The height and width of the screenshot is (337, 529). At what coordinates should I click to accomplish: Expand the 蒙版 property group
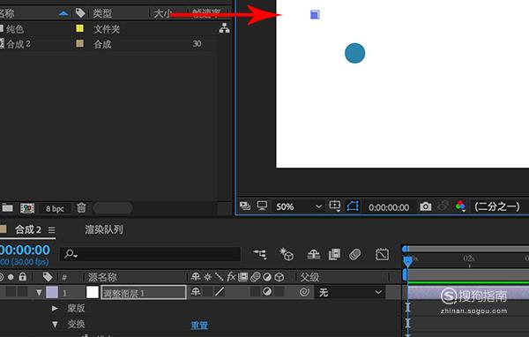[x=55, y=308]
